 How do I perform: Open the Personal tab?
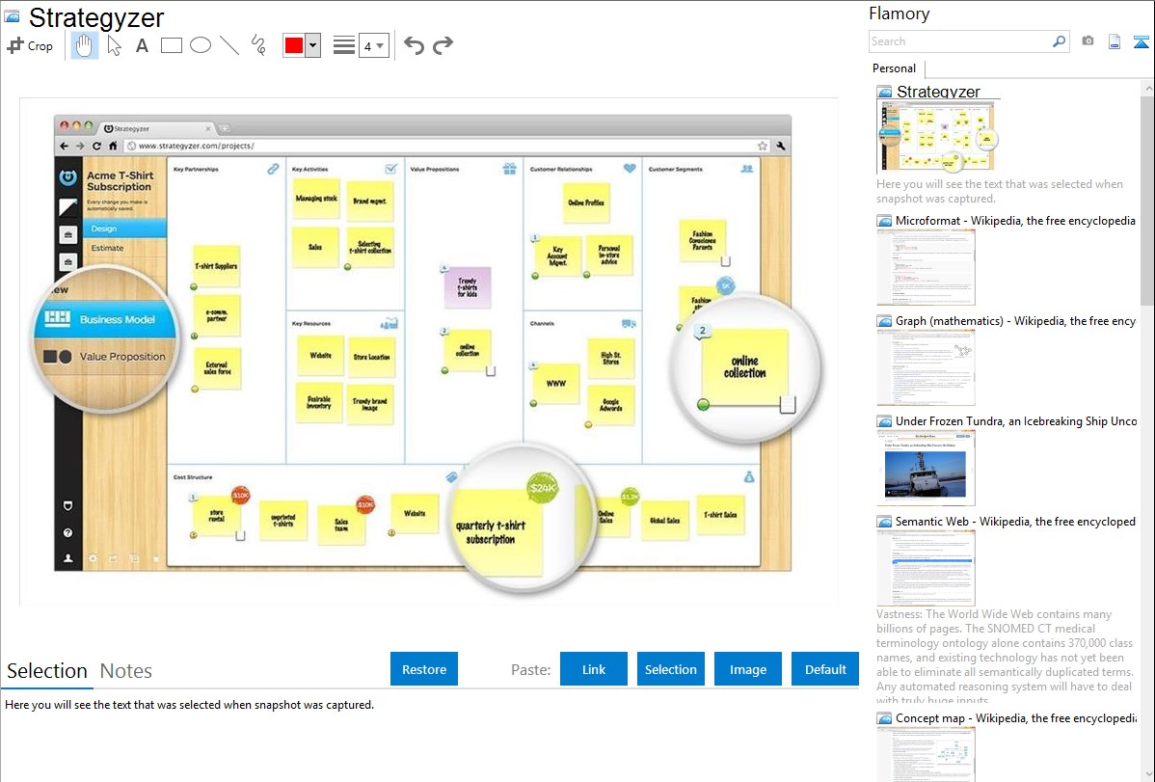(894, 68)
